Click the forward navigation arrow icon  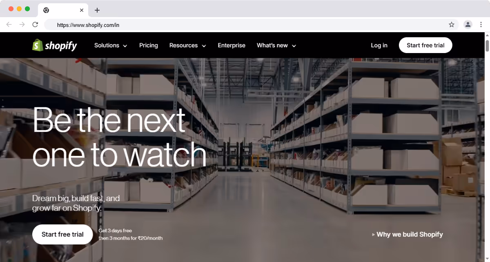point(22,24)
